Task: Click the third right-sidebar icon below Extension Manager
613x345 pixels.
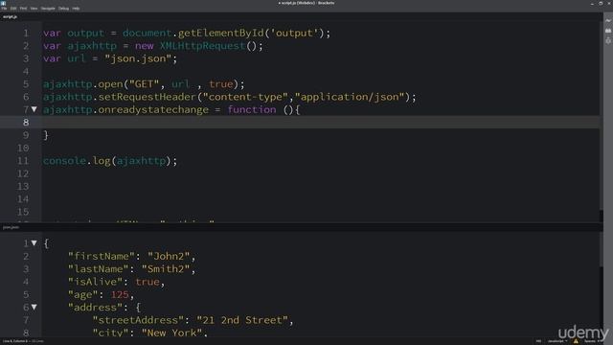Action: coord(608,40)
